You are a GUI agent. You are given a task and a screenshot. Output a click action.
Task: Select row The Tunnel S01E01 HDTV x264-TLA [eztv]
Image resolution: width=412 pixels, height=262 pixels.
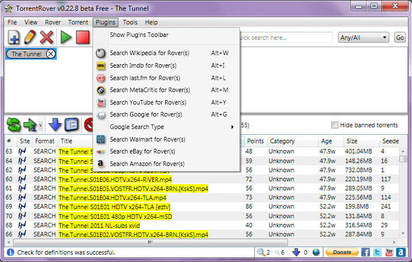click(x=201, y=207)
